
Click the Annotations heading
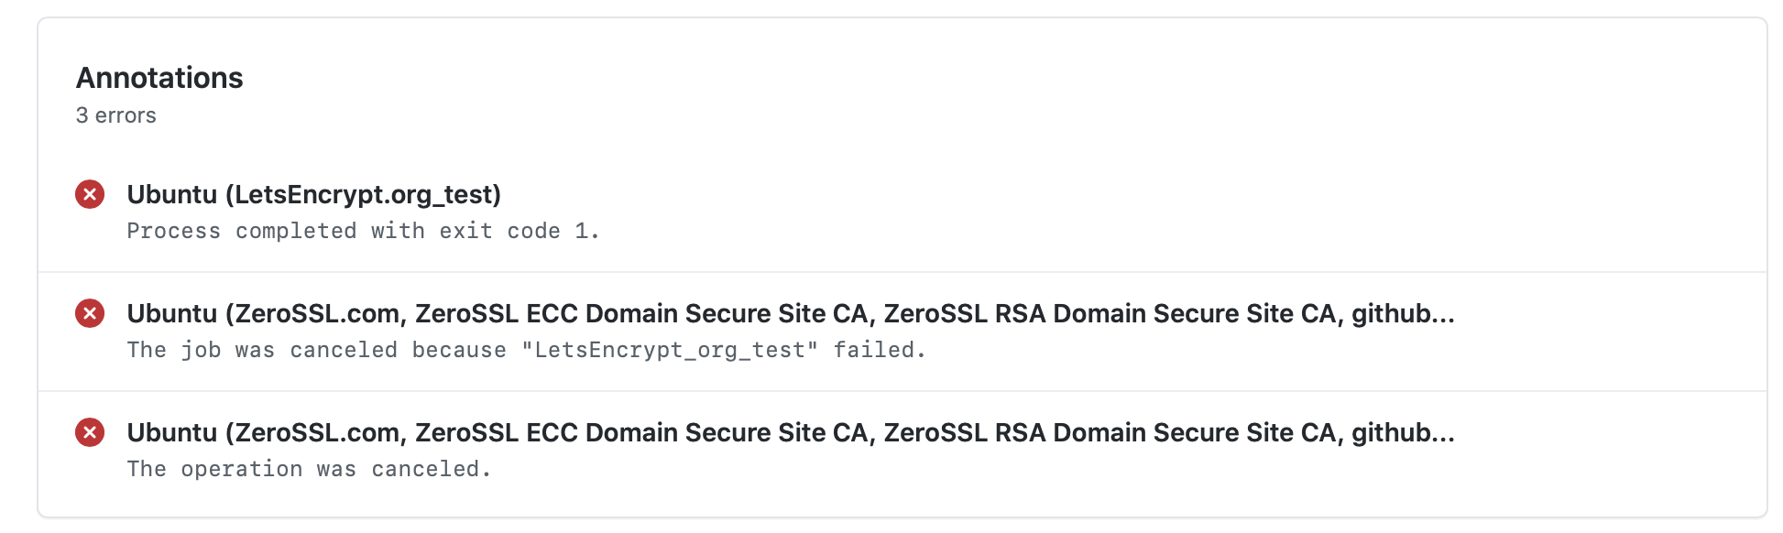click(159, 78)
